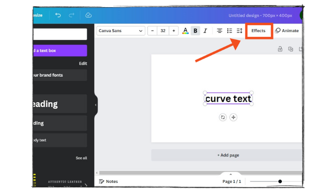The height and width of the screenshot is (192, 336).
Task: Toggle bulleted list
Action: click(x=229, y=31)
